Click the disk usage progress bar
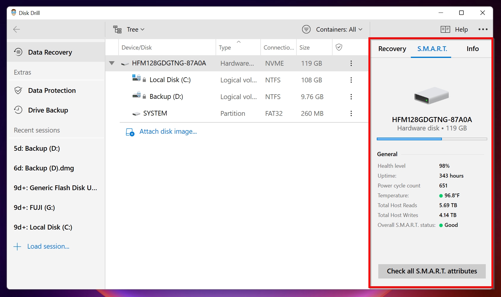Screen dimensions: 501x297 click(432, 139)
